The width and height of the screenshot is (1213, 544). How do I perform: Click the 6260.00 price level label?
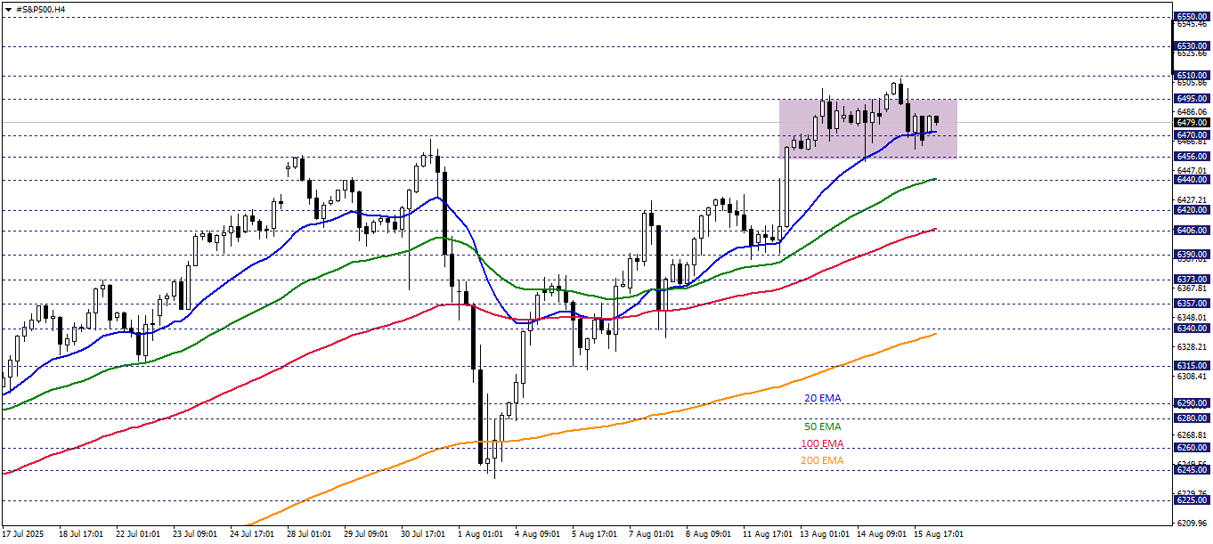click(x=1192, y=447)
